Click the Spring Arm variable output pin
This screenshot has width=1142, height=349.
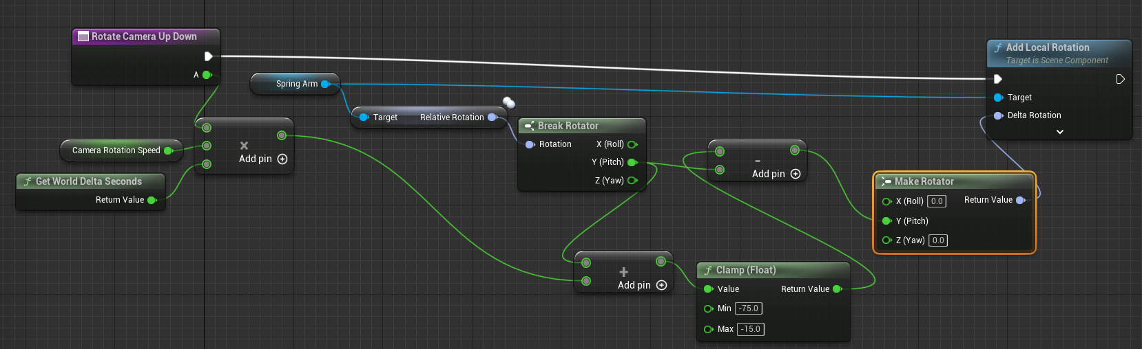coord(326,84)
